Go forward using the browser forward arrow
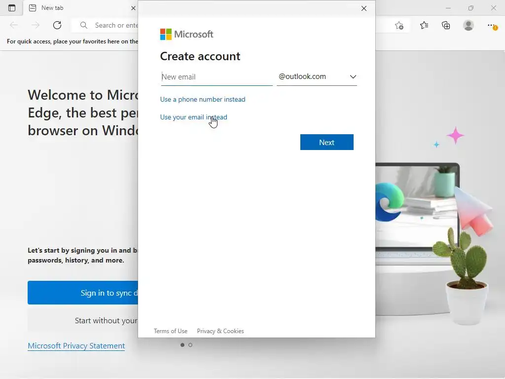The image size is (505, 379). click(36, 25)
